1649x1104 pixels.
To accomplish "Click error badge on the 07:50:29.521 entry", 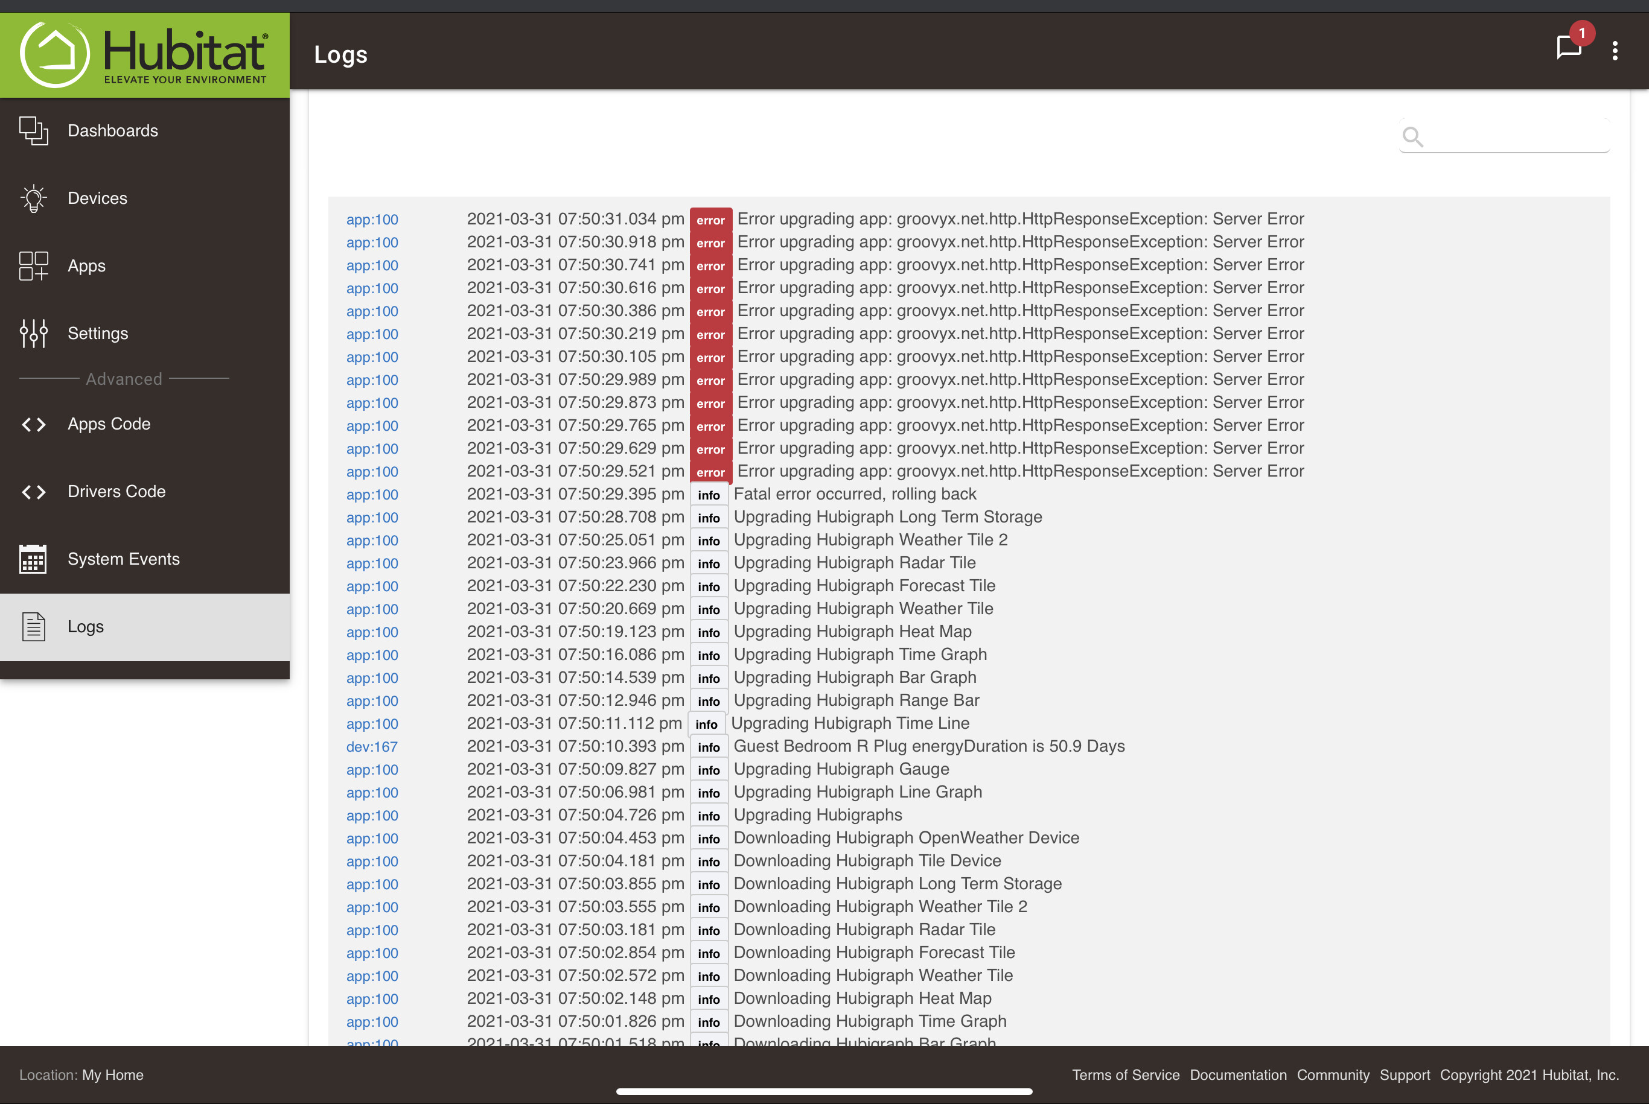I will 710,472.
